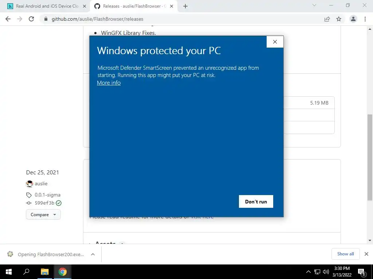This screenshot has height=279, width=373.
Task: Go forward in browser history
Action: [20, 19]
